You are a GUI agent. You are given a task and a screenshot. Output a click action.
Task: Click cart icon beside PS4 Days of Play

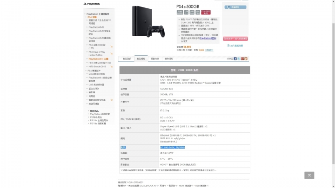112,53
